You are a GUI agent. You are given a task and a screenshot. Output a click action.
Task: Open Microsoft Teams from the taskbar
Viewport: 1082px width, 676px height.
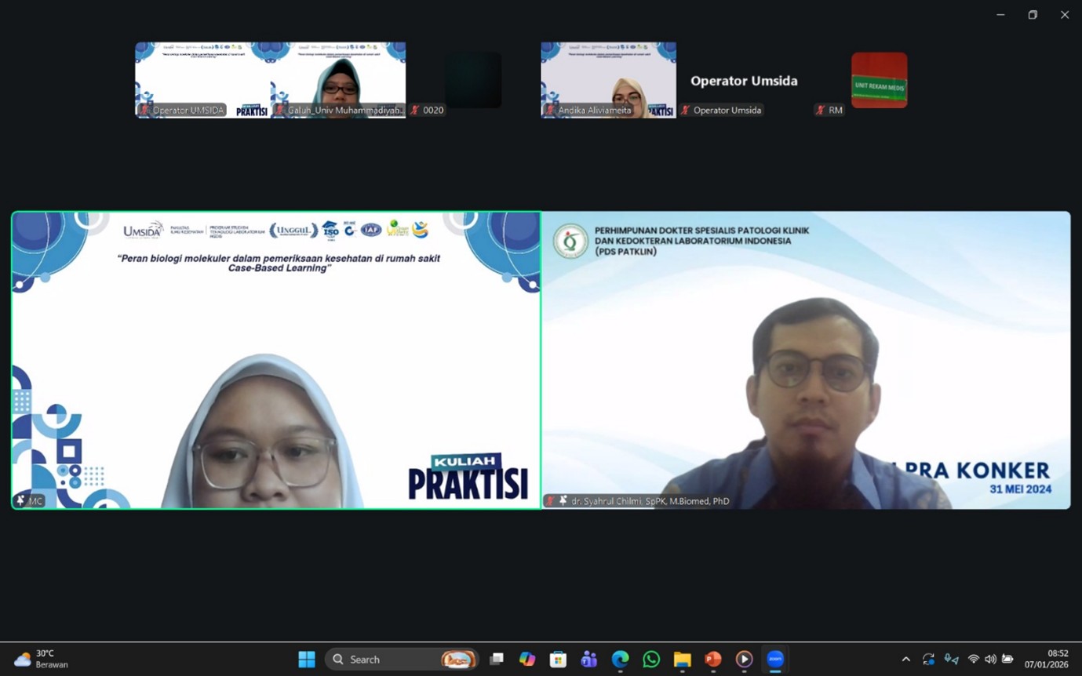pyautogui.click(x=588, y=660)
